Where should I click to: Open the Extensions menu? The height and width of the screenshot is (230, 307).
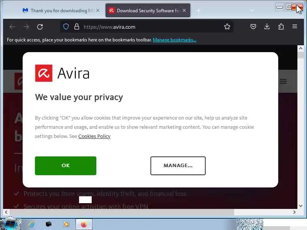pyautogui.click(x=281, y=26)
